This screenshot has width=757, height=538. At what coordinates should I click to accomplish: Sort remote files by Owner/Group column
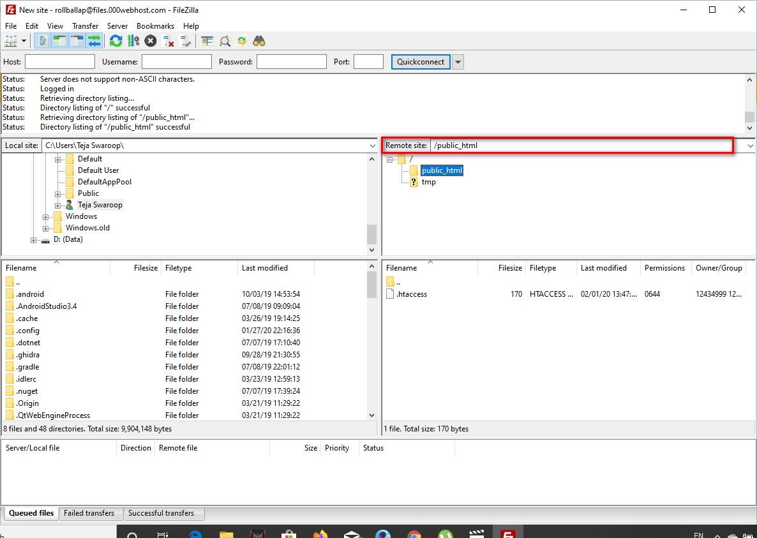click(x=719, y=268)
